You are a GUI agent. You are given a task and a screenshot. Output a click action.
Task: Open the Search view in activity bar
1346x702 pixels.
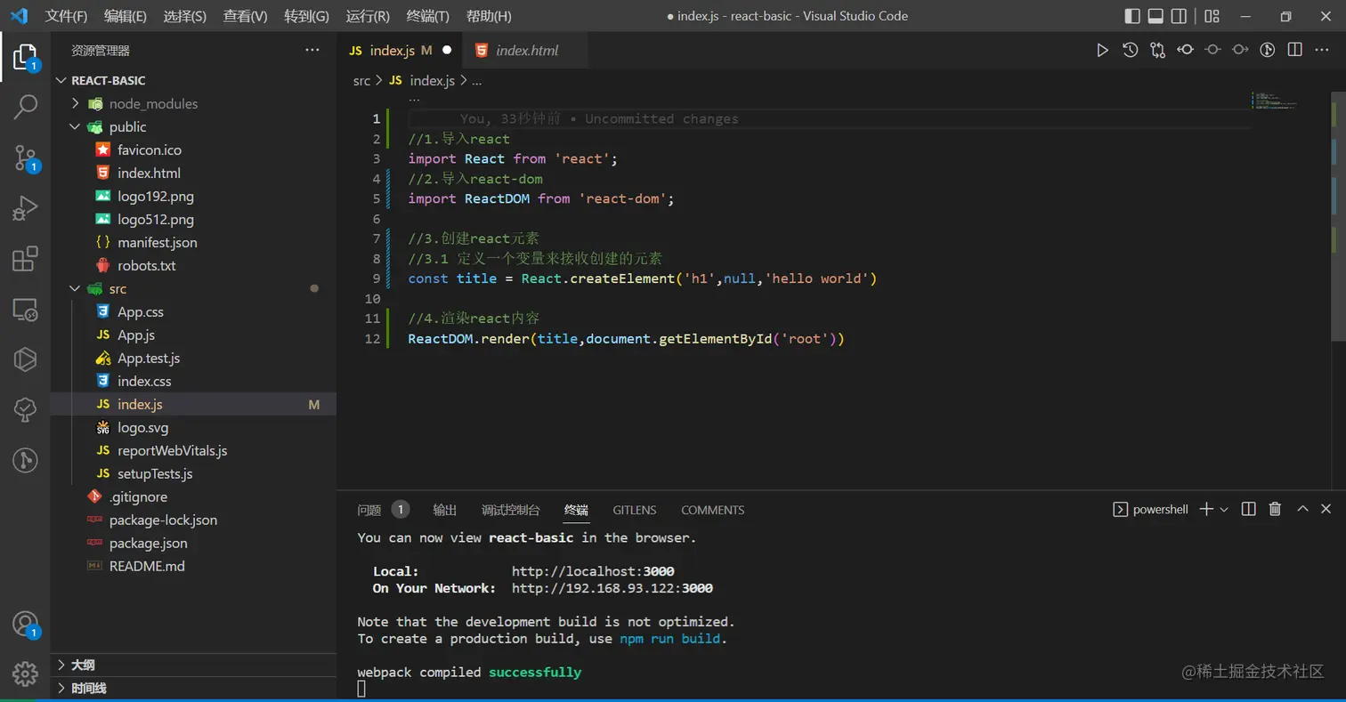coord(25,107)
